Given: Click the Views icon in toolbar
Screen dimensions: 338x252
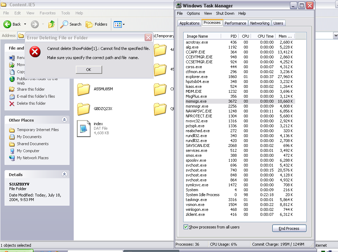Looking at the screenshot, I should pyautogui.click(x=118, y=24).
